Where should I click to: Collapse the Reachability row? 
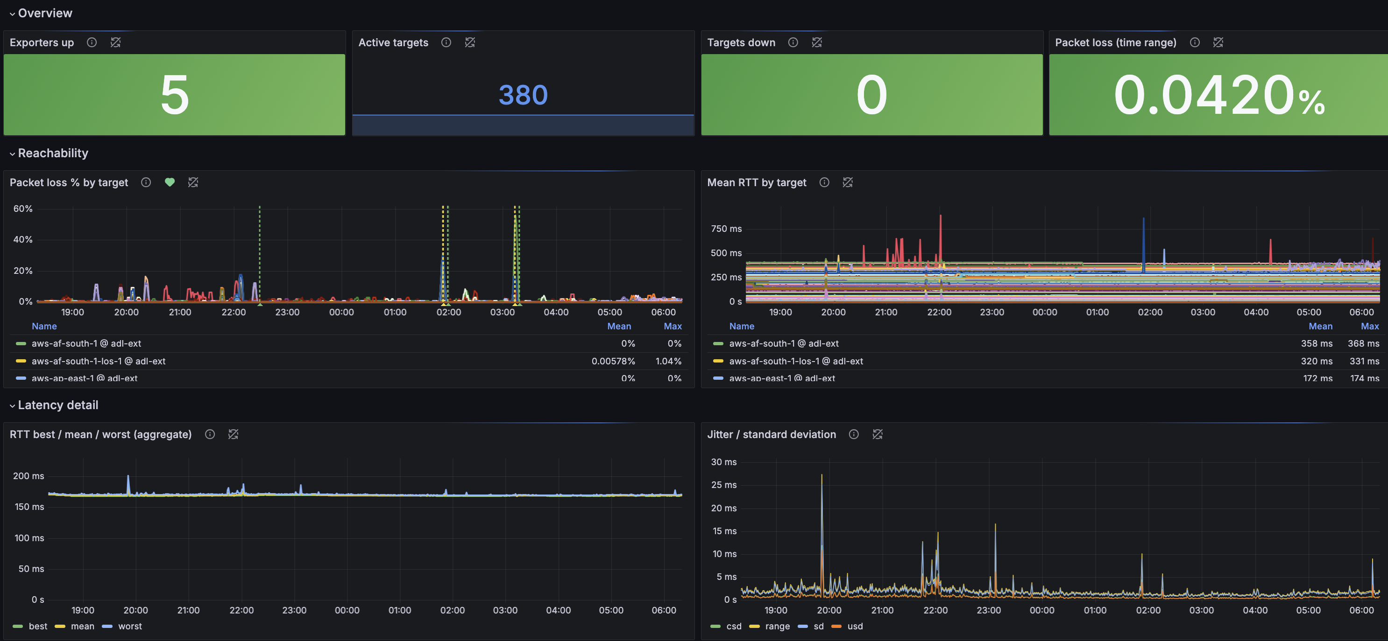click(x=49, y=153)
